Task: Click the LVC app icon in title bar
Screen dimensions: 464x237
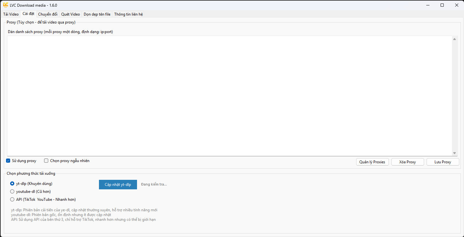Action: (5, 5)
